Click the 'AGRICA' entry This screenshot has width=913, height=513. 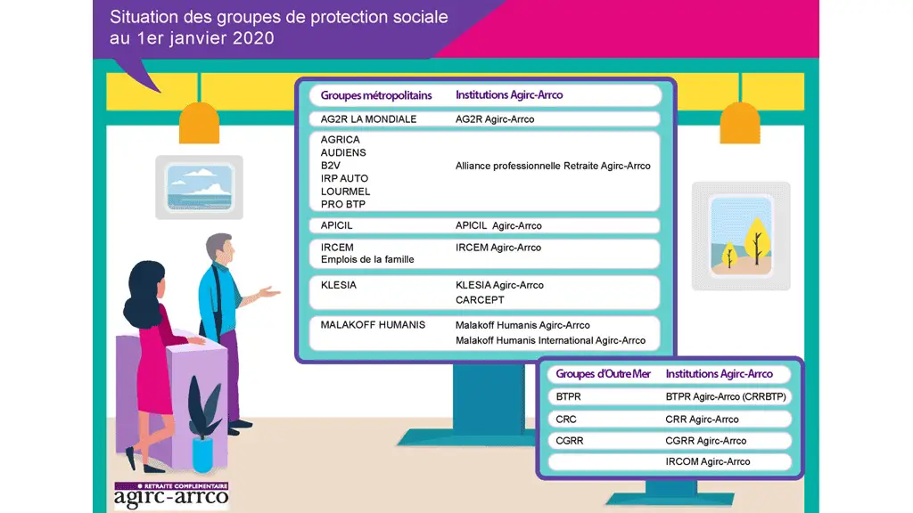pos(340,140)
